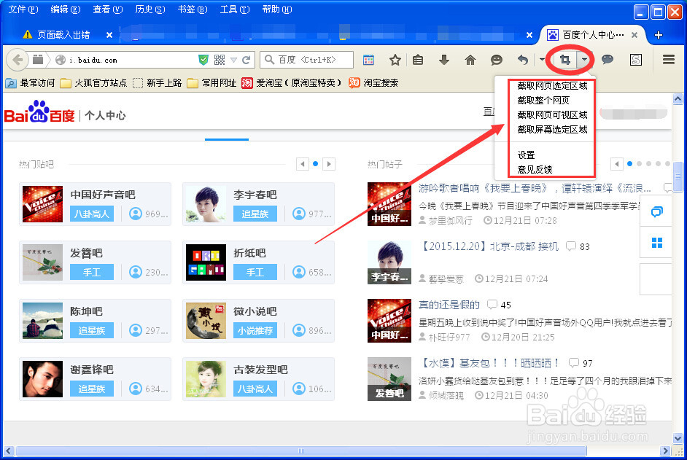Screen dimensions: 687x460
Task: Open 设置 in screenshot menu
Action: point(526,155)
